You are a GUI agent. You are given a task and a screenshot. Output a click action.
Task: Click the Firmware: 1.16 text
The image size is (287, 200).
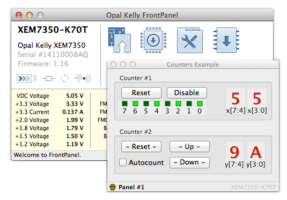[x=43, y=63]
